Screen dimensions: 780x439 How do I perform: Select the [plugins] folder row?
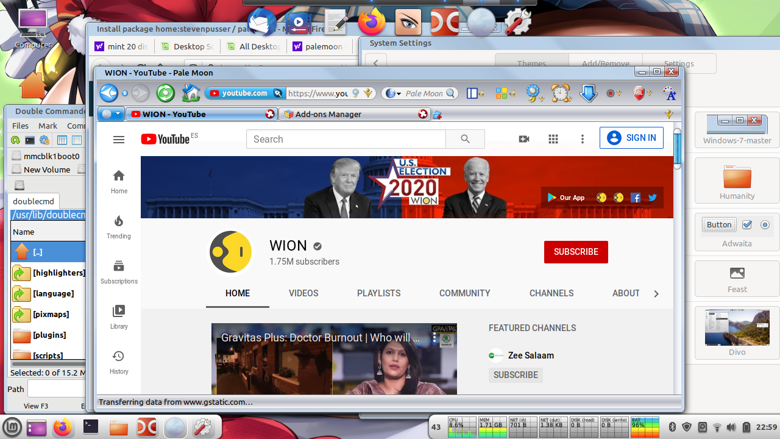(49, 335)
